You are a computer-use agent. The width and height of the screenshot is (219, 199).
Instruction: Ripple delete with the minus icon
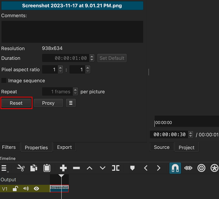coord(76,168)
